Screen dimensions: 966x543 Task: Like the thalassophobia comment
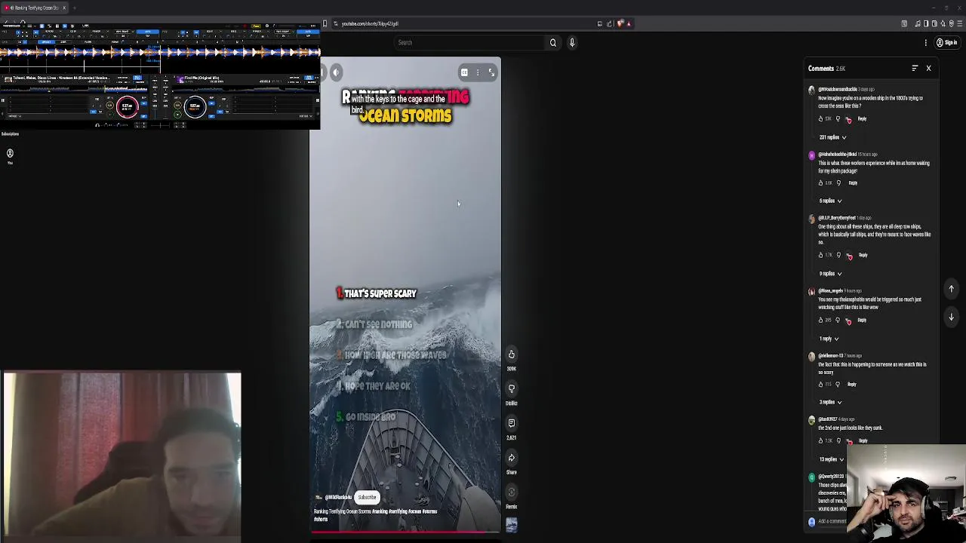click(x=821, y=321)
